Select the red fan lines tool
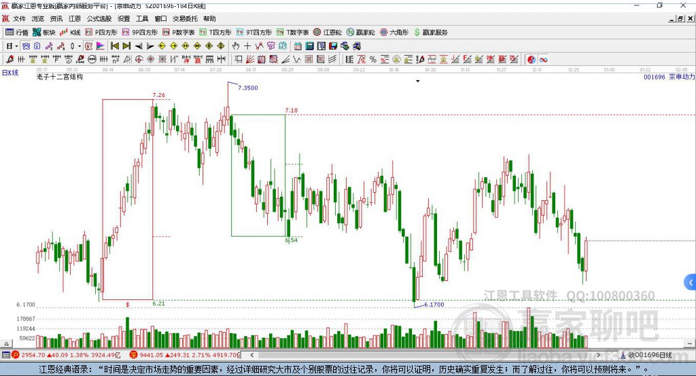 coord(250,60)
